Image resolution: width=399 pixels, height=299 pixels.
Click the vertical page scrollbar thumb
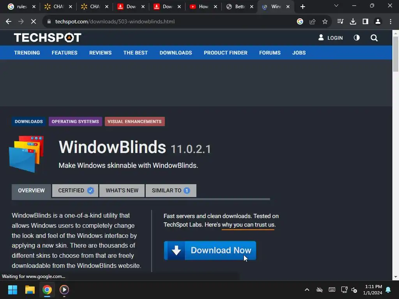(395, 54)
